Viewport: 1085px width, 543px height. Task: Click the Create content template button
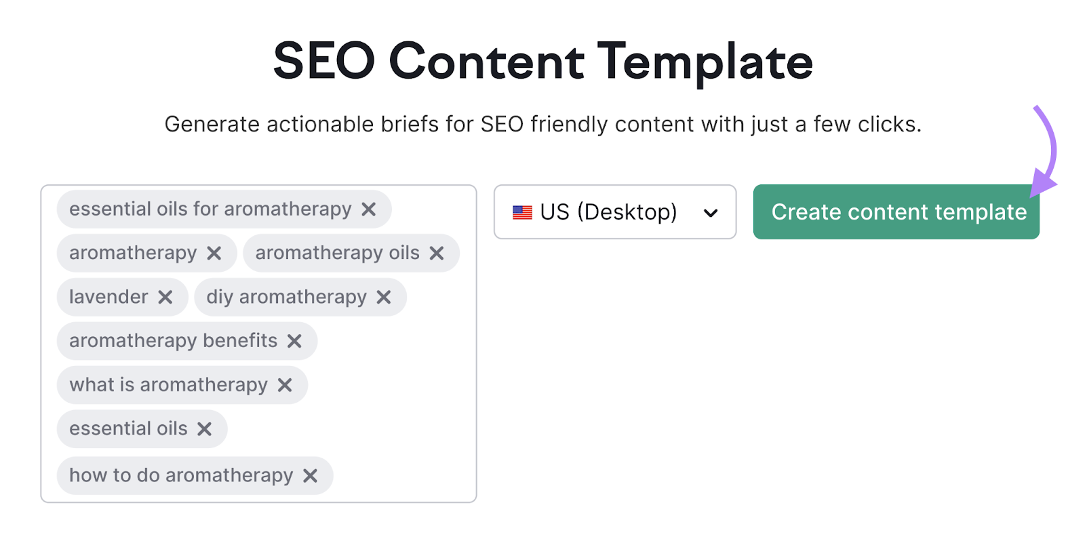click(x=895, y=212)
